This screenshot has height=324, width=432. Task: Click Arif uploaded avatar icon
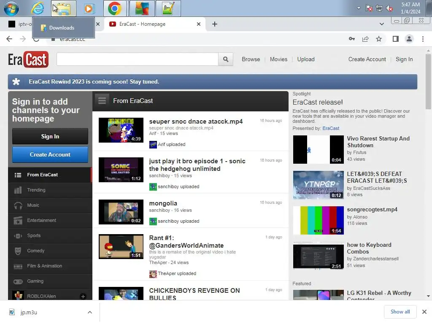[x=153, y=144]
